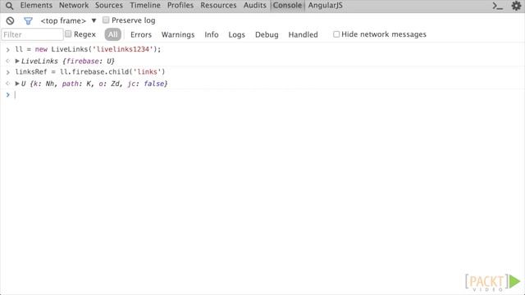Image resolution: width=525 pixels, height=295 pixels.
Task: Open DevTools settings gear
Action: (x=516, y=6)
